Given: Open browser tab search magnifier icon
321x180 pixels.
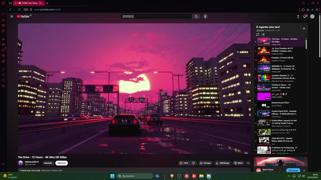Looking at the screenshot, I should click(303, 3).
